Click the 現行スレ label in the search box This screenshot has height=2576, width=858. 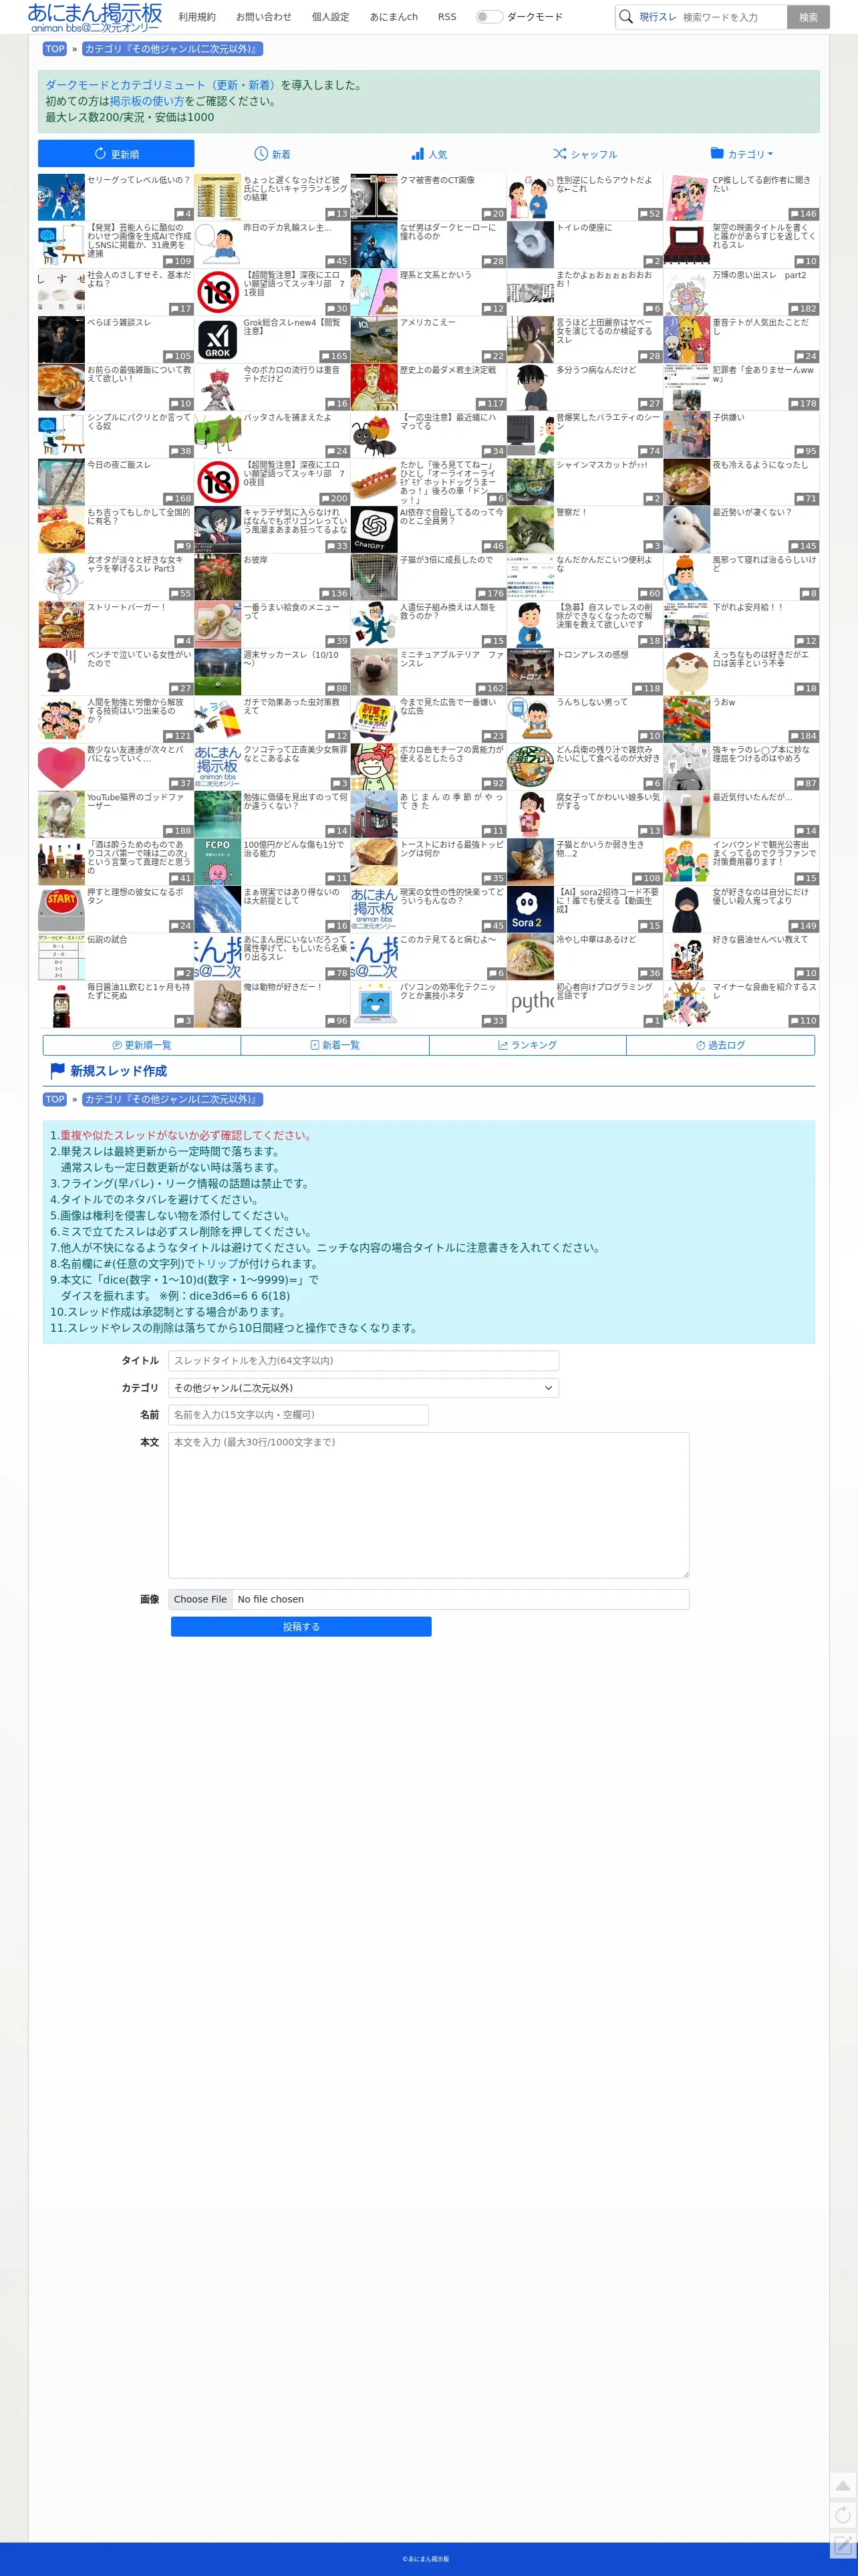tap(658, 17)
